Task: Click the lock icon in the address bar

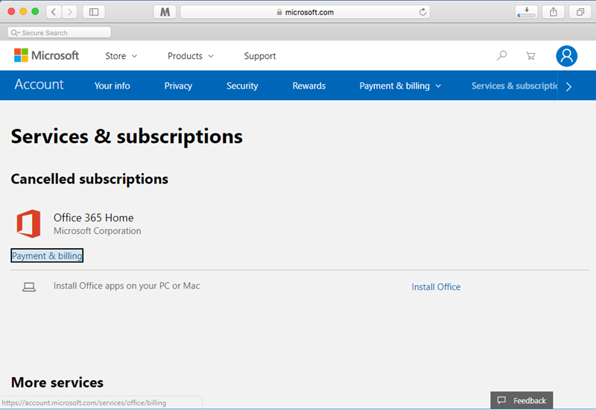Action: tap(279, 12)
